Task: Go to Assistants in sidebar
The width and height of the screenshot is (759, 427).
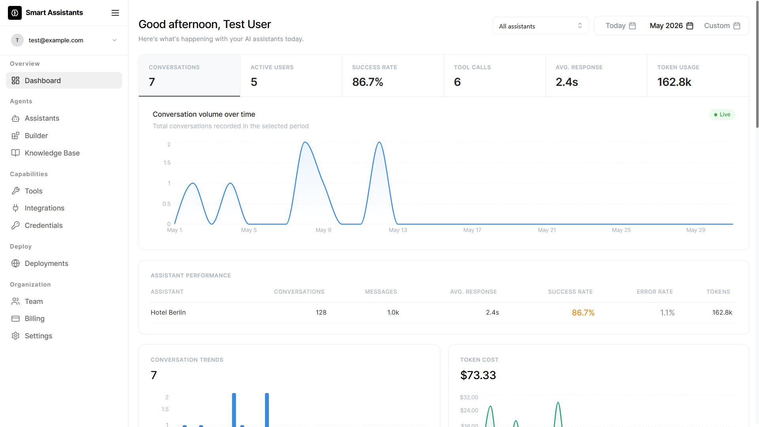Action: 64,118
